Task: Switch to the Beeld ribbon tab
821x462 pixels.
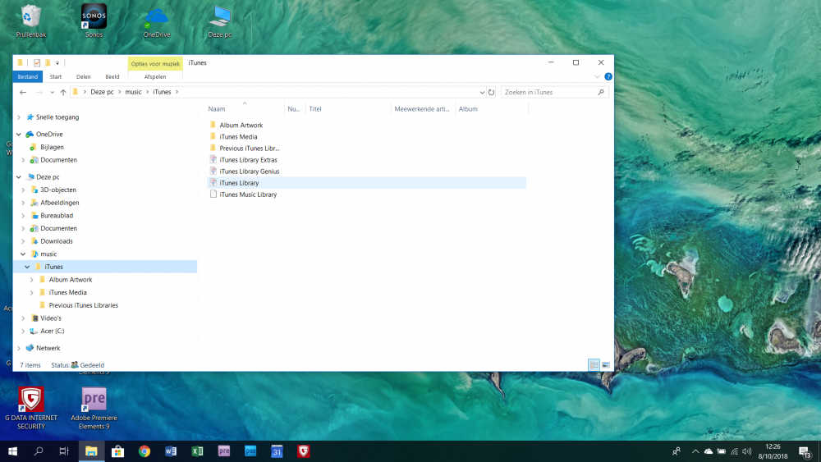Action: click(112, 76)
